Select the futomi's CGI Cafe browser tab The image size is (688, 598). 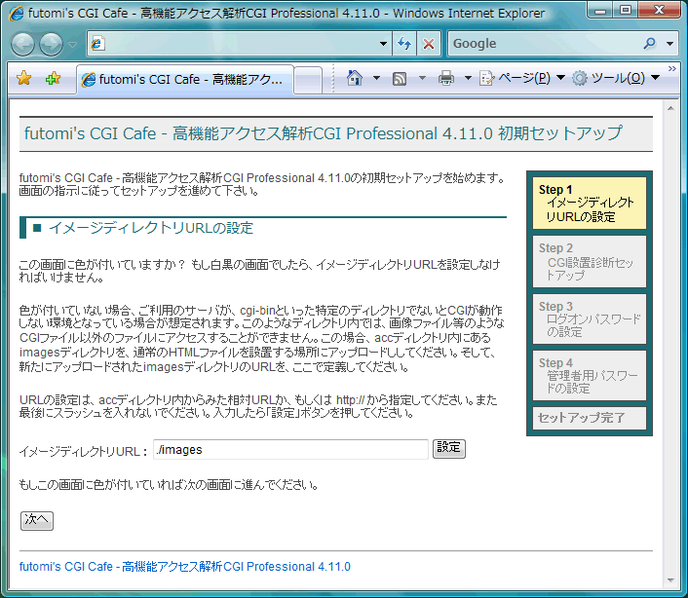click(185, 79)
